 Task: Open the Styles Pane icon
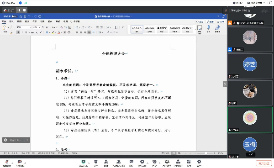point(200,29)
